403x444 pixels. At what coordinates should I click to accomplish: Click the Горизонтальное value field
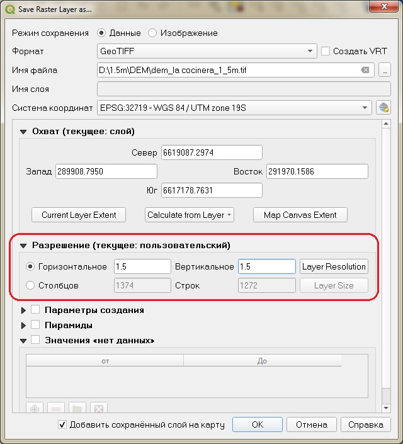coord(142,266)
